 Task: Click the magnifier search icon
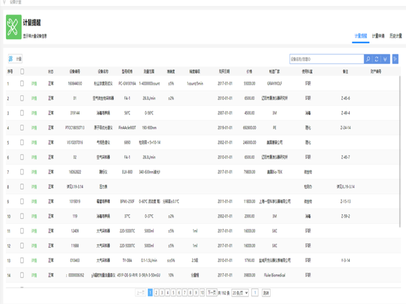click(368, 59)
